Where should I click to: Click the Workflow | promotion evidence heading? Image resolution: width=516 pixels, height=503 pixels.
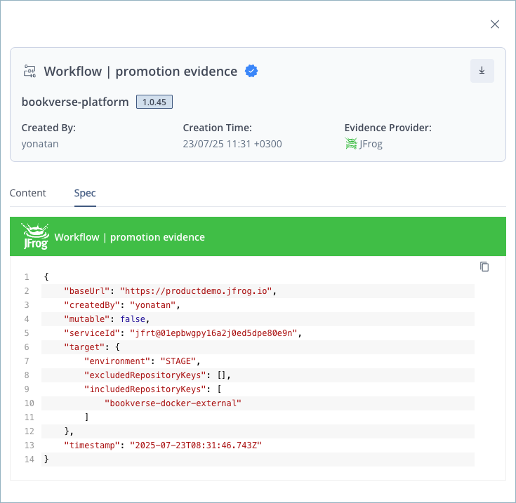pos(140,72)
